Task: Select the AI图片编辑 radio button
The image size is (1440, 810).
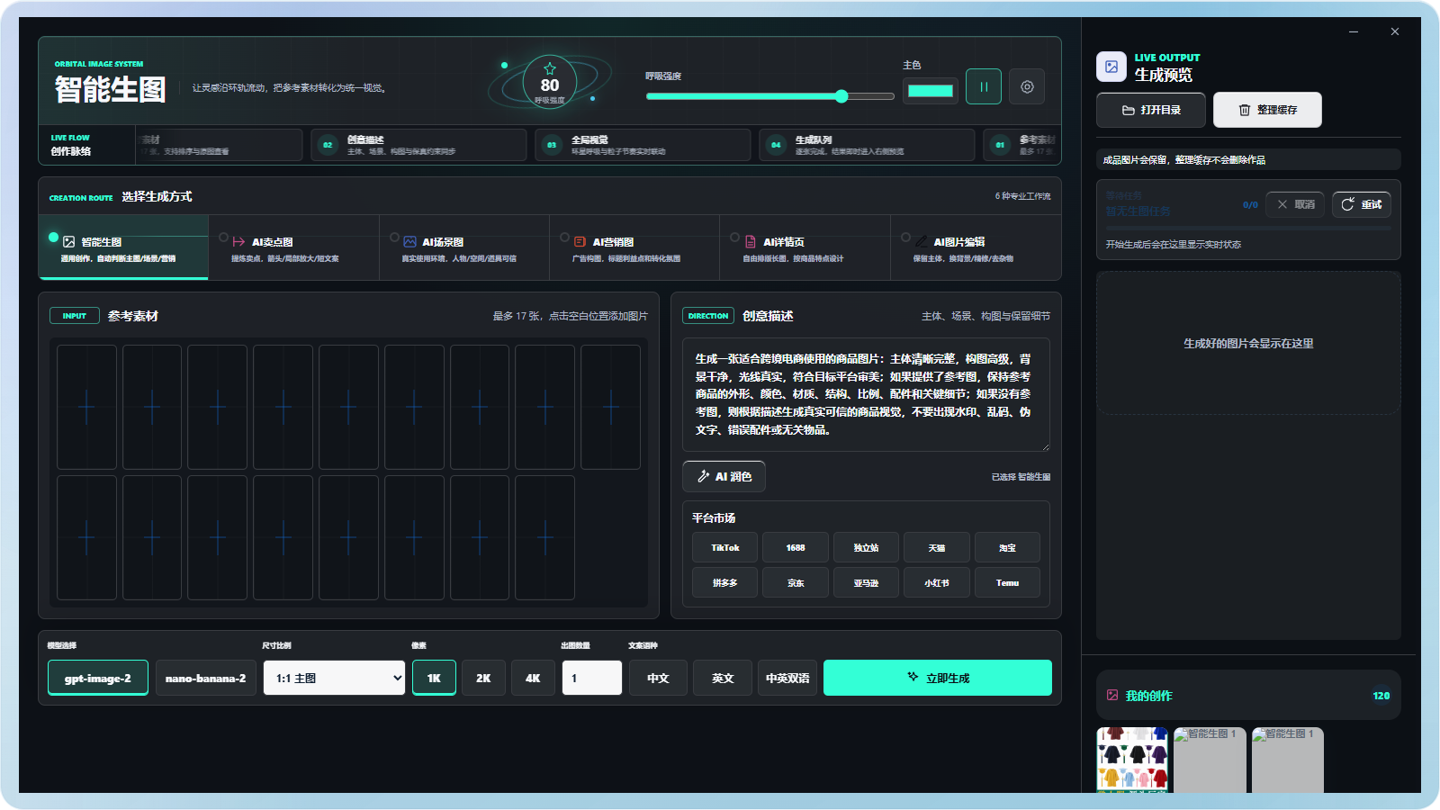Action: (906, 238)
